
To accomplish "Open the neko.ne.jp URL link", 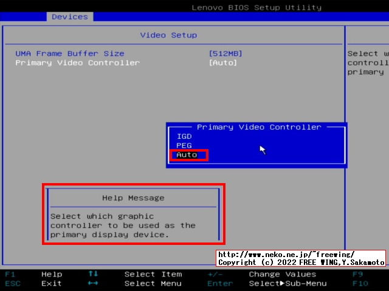I will point(286,255).
